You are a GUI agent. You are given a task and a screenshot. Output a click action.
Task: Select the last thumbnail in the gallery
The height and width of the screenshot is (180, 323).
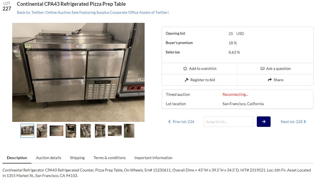[x=129, y=131]
